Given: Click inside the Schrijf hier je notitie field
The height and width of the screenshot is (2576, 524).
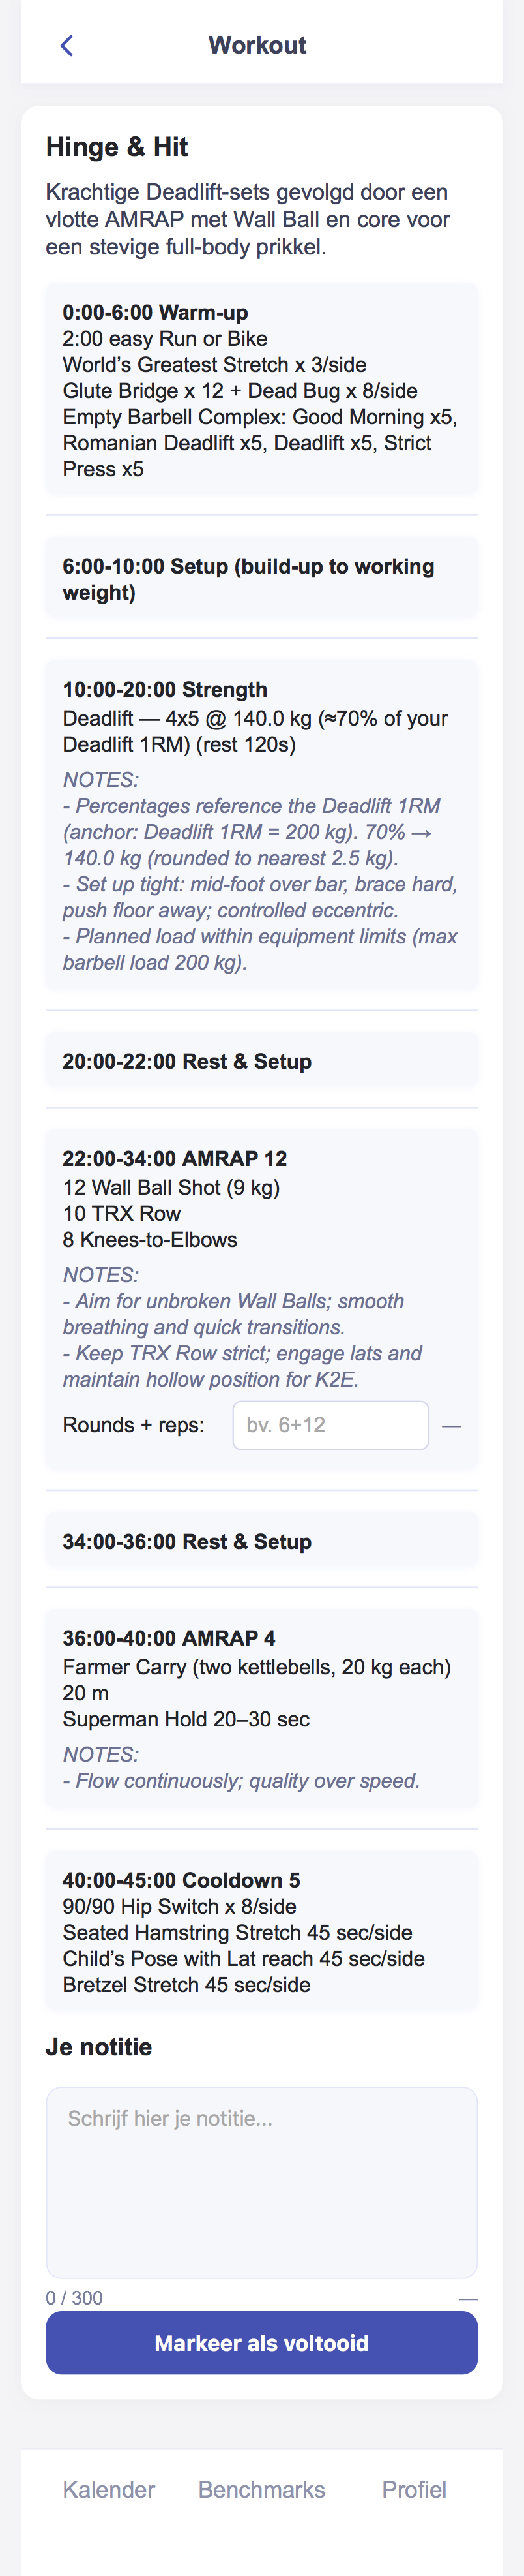Looking at the screenshot, I should (x=261, y=2180).
